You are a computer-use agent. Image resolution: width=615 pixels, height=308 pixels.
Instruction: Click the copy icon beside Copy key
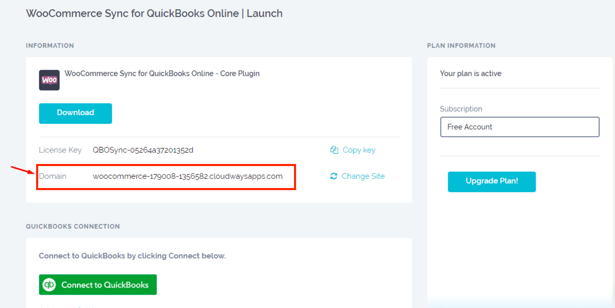click(x=334, y=150)
